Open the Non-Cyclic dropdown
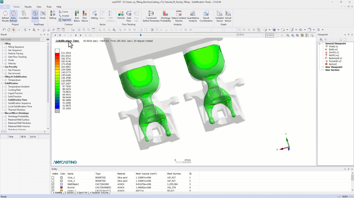354x198 pixels. 42,39
